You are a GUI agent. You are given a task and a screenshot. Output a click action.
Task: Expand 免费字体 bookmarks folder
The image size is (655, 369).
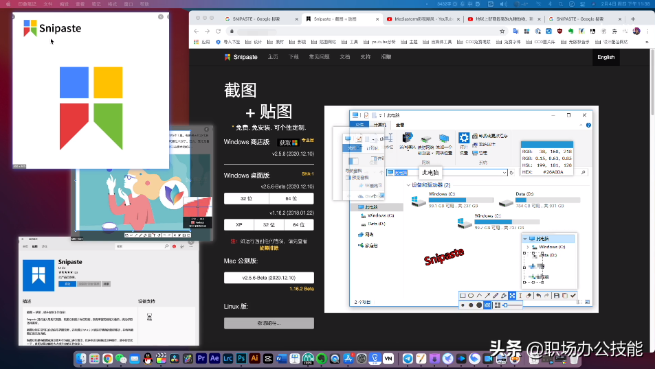point(509,42)
